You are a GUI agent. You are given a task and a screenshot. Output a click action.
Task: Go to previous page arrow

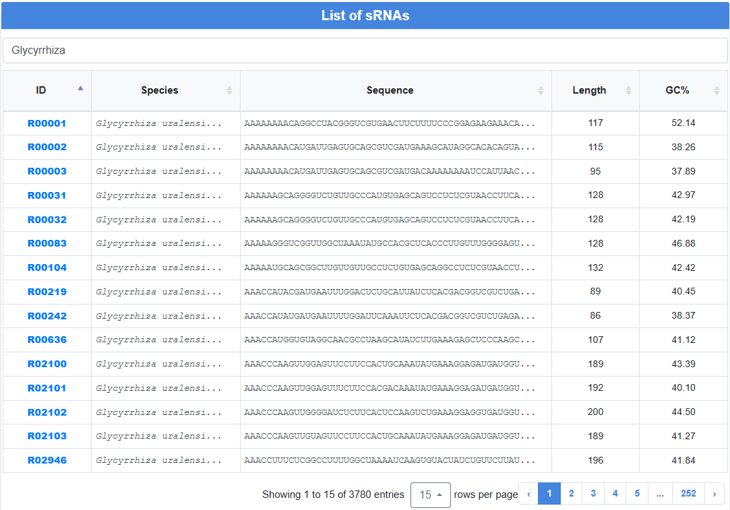point(528,495)
